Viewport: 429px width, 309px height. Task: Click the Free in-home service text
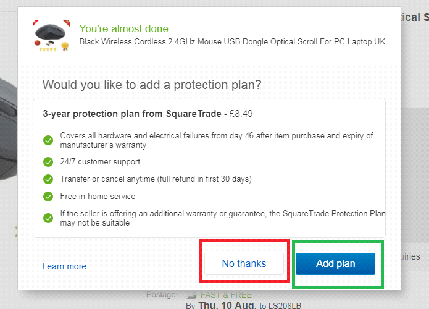(x=97, y=197)
